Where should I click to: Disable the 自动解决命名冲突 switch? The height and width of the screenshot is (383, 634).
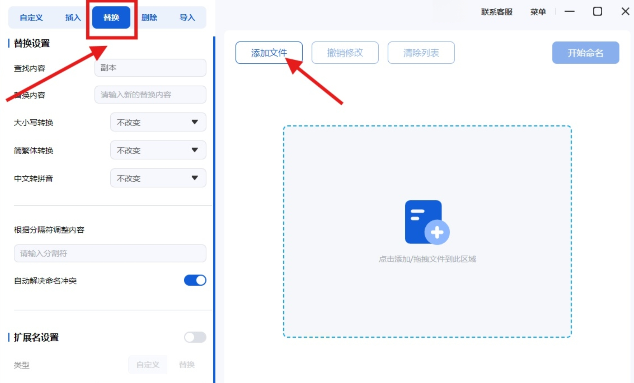click(x=195, y=280)
